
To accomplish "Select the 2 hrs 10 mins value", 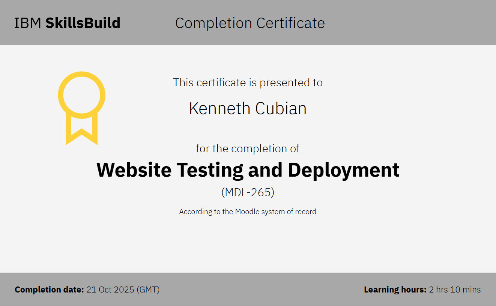I will [455, 290].
